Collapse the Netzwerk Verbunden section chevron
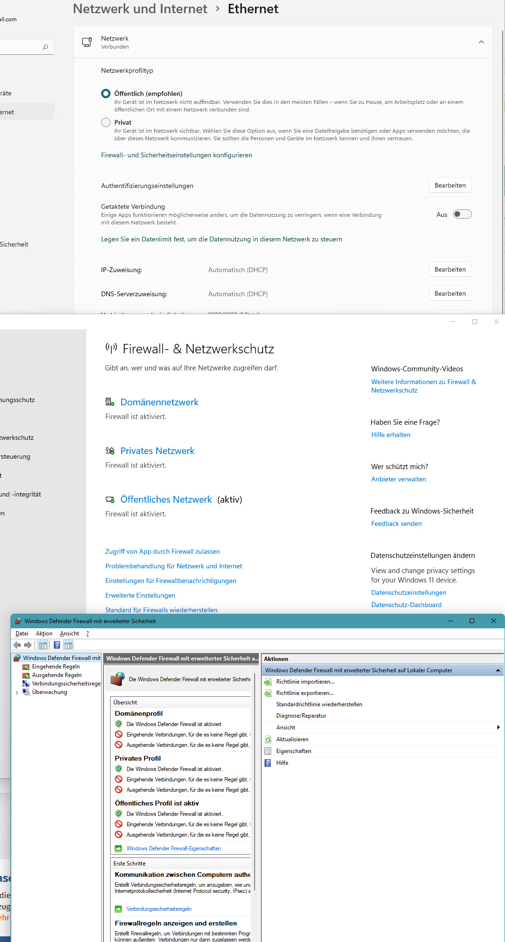505x942 pixels. click(481, 42)
